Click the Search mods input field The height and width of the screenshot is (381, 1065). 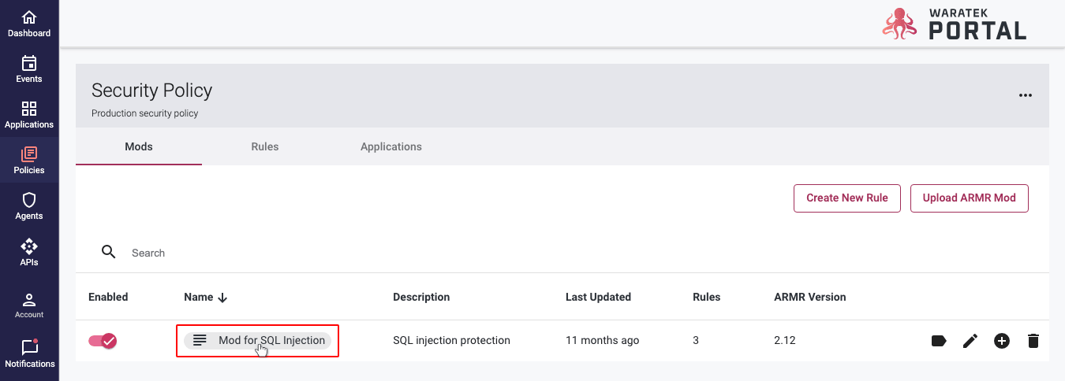tap(316, 253)
